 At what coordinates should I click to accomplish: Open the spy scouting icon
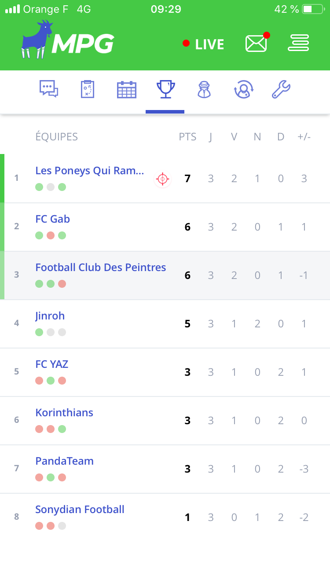(204, 89)
